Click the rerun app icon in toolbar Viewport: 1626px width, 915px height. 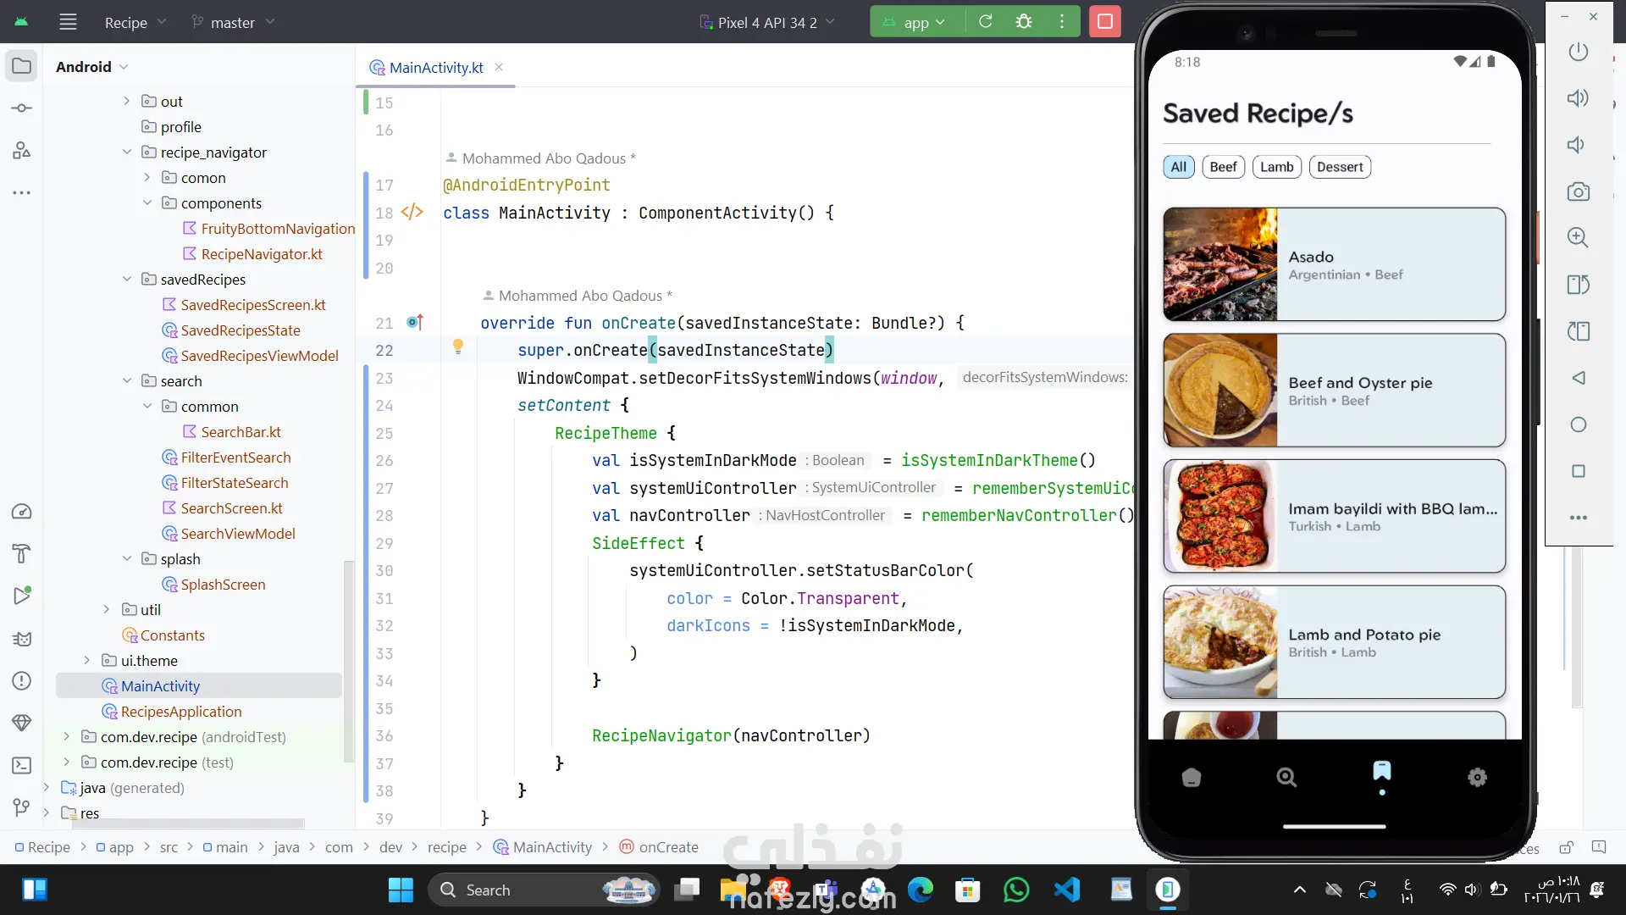[x=986, y=22]
